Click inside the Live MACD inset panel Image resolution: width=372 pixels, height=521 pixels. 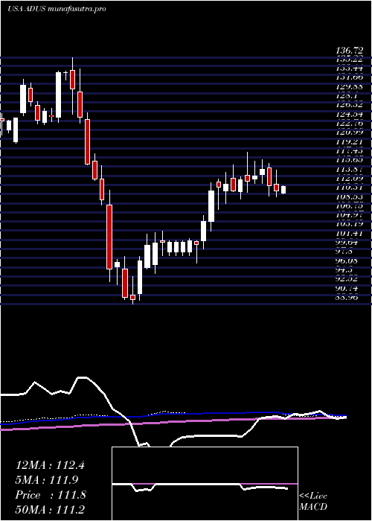pos(205,484)
